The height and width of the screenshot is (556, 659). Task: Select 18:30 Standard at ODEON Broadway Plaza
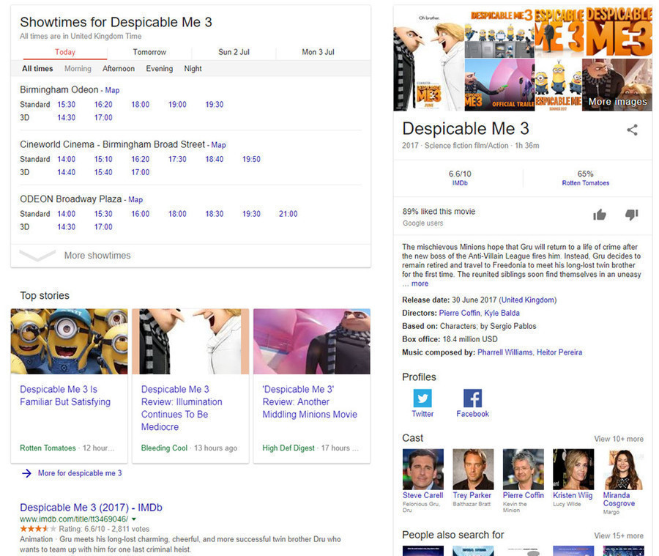pyautogui.click(x=215, y=214)
